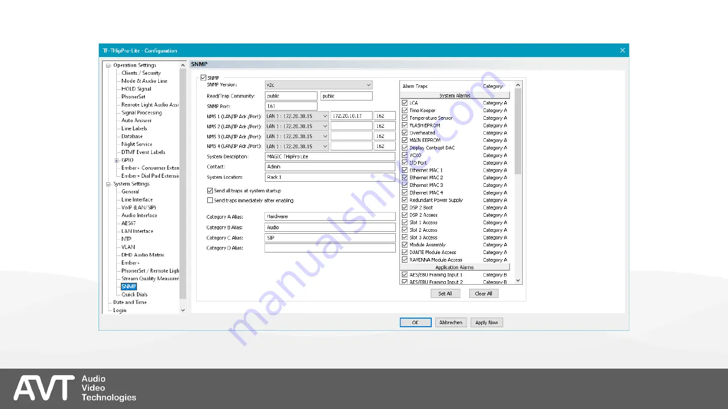728x409 pixels.
Task: Close the Configuration dialog window
Action: click(x=622, y=50)
